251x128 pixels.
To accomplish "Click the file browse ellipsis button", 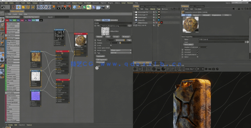I will tap(130, 26).
